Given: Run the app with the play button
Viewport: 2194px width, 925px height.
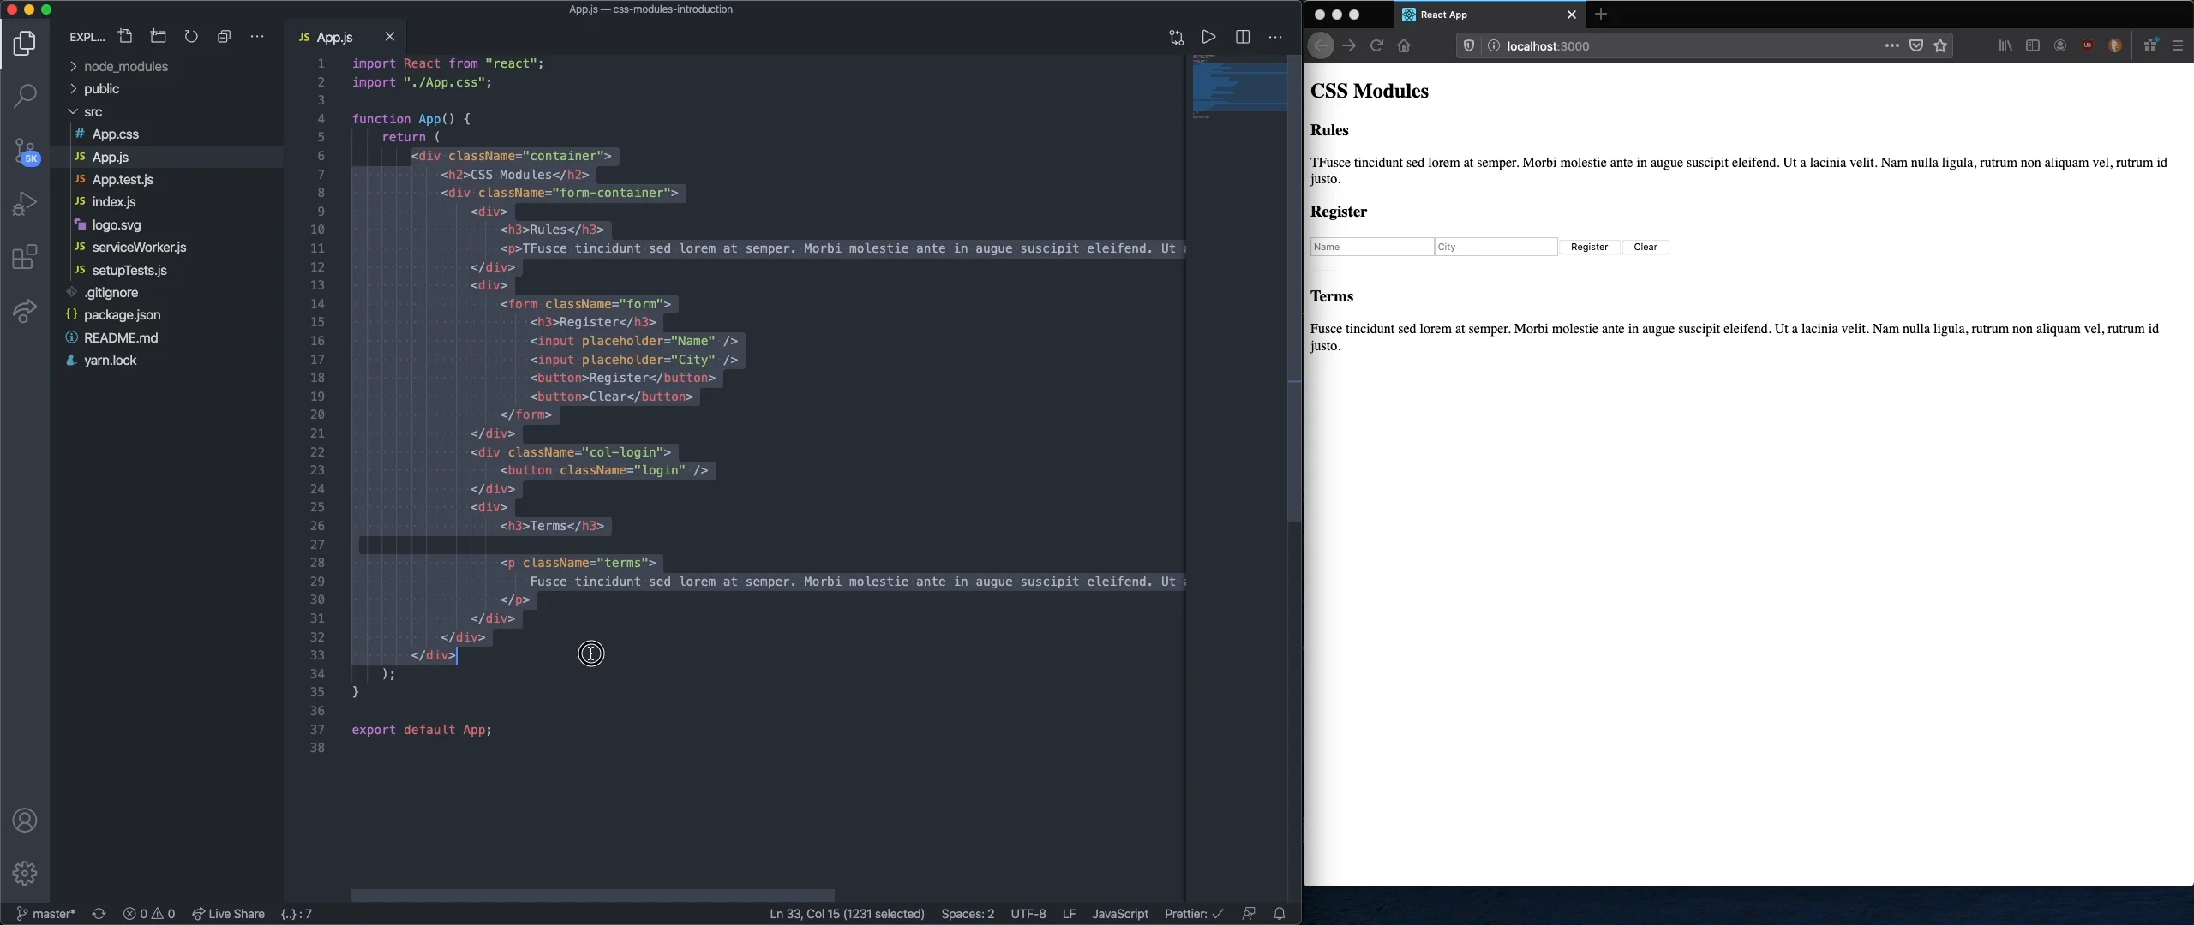Looking at the screenshot, I should [1208, 37].
